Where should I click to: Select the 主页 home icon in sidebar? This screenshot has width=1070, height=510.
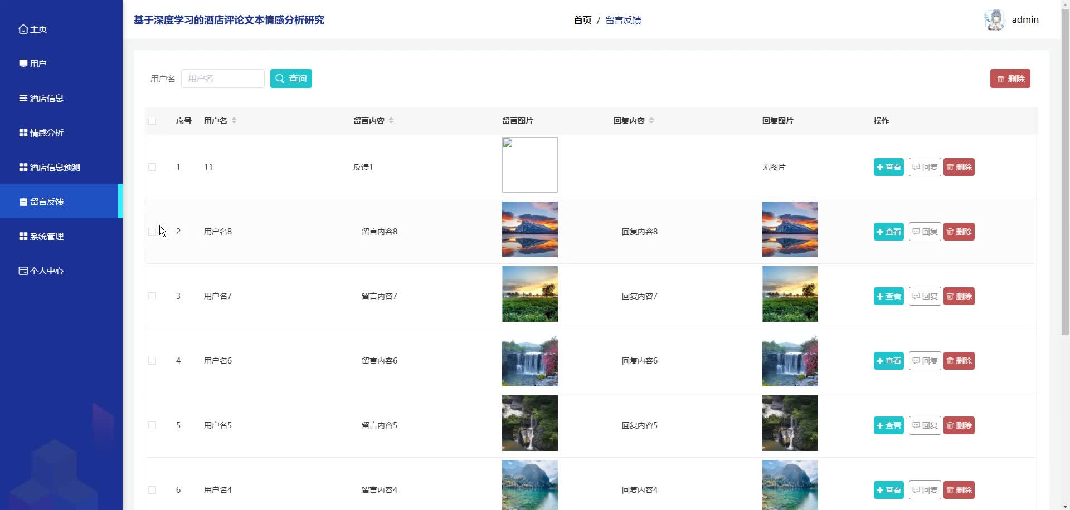[x=23, y=29]
